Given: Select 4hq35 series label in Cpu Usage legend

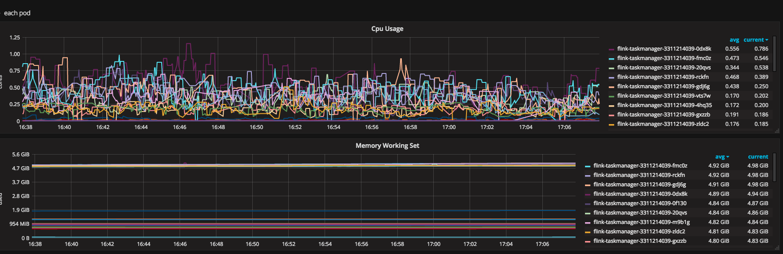Looking at the screenshot, I should click(664, 105).
